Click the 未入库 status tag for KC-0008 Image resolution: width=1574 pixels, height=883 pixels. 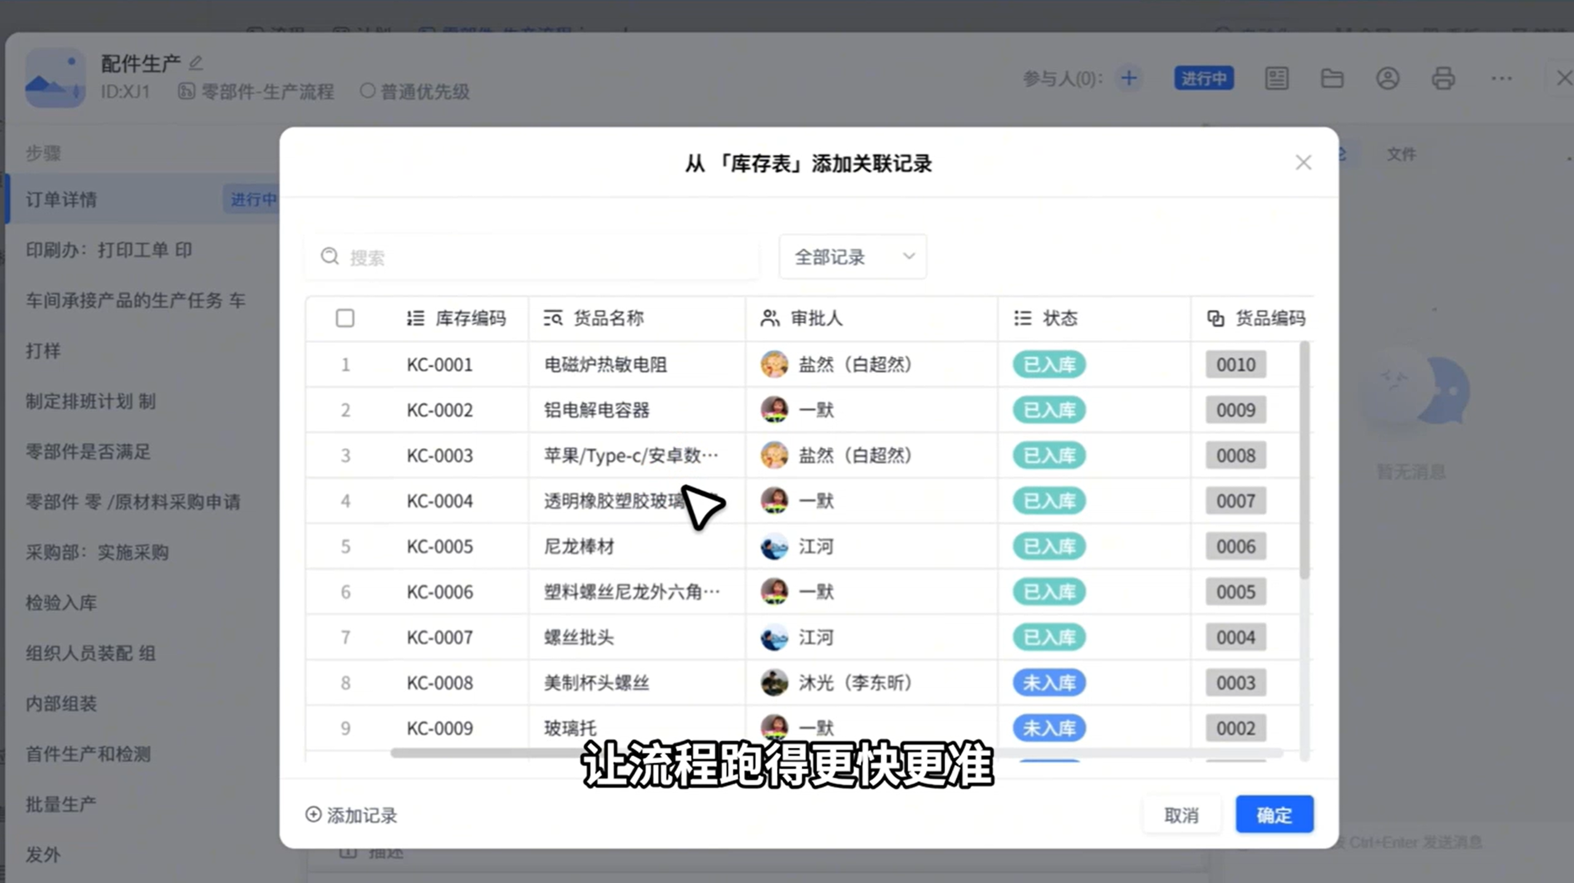1049,683
